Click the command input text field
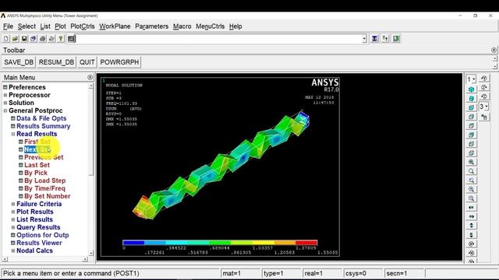This screenshot has width=499, height=280. (218, 39)
